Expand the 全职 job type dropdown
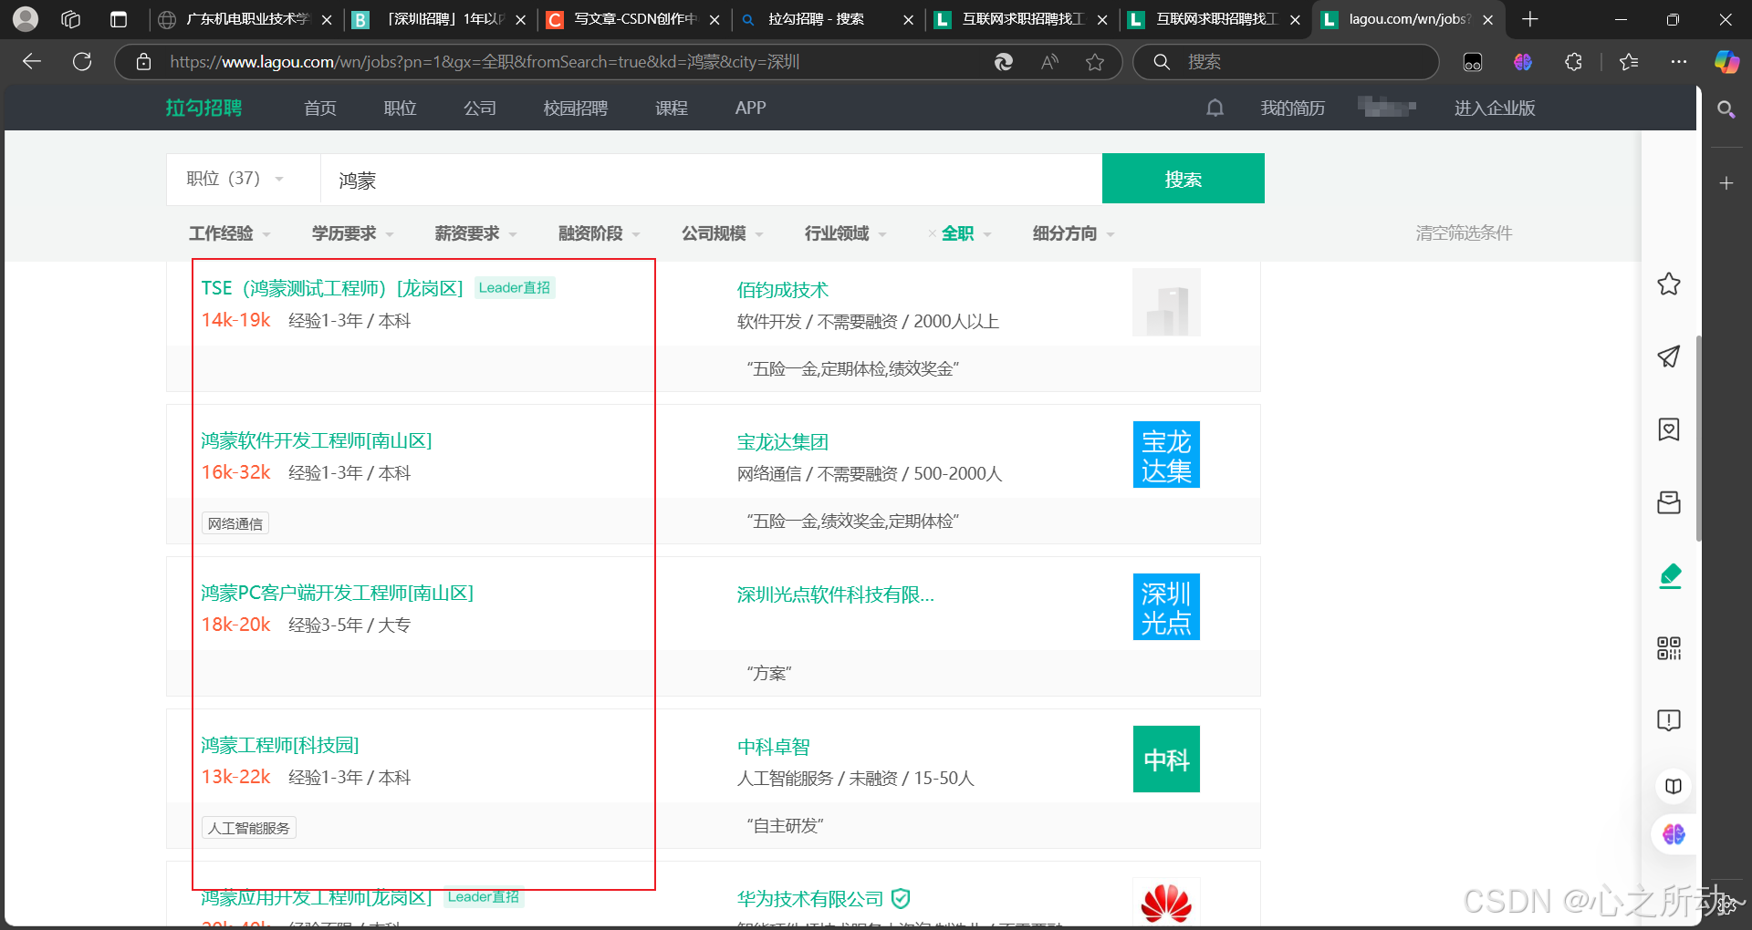Image resolution: width=1752 pixels, height=930 pixels. point(966,233)
